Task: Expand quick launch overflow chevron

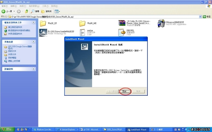Action: pos(30,129)
